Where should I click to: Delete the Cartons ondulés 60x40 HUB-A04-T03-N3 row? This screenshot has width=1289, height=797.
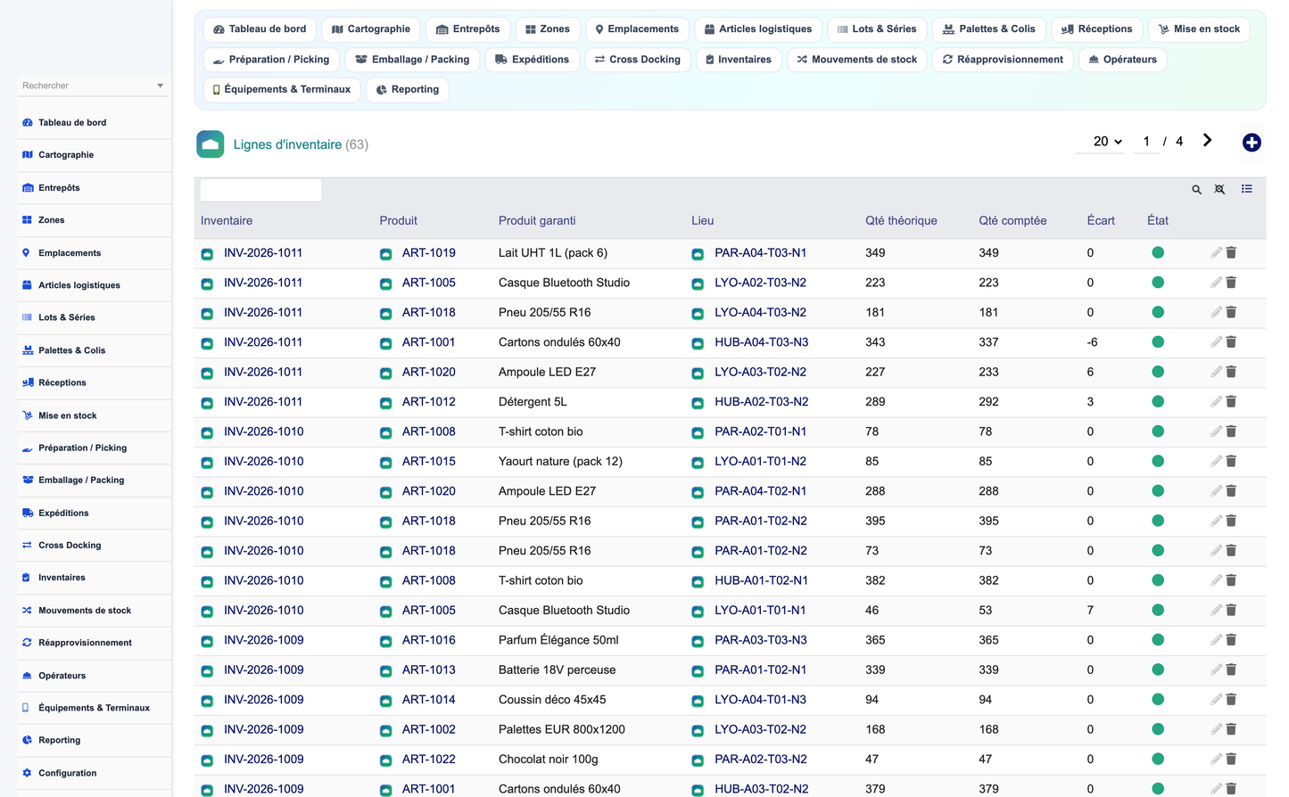[1231, 342]
